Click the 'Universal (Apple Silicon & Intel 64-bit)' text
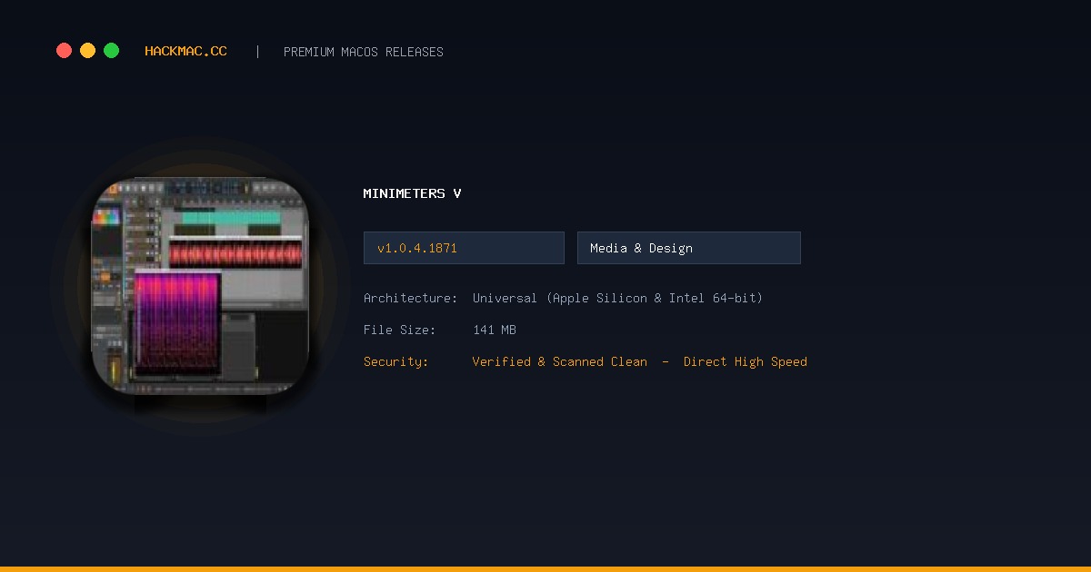 coord(617,298)
